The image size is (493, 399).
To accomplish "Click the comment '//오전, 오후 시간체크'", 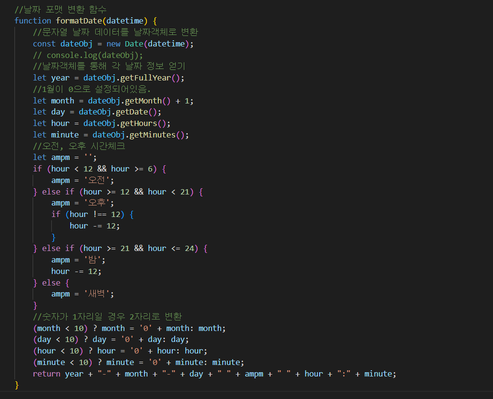I will point(79,146).
